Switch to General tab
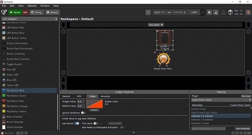 (66, 96)
